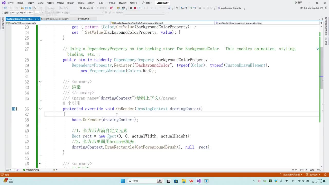Close the CustomDrawnElement.cs tab
This screenshot has width=329, height=185.
coord(38,19)
